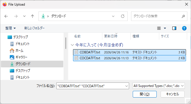Select highlighted ダウンロード in navigation pane
The width and height of the screenshot is (191, 104).
click(x=32, y=64)
